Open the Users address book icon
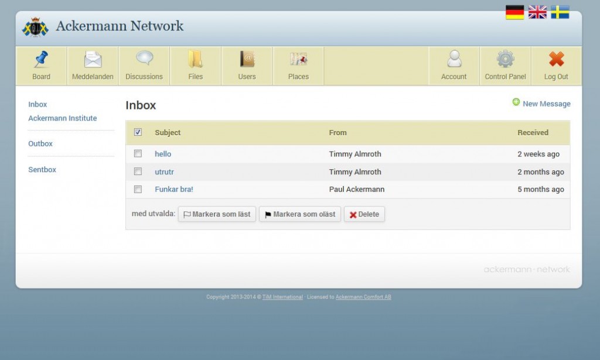Screen dimensions: 600x360 pyautogui.click(x=247, y=59)
